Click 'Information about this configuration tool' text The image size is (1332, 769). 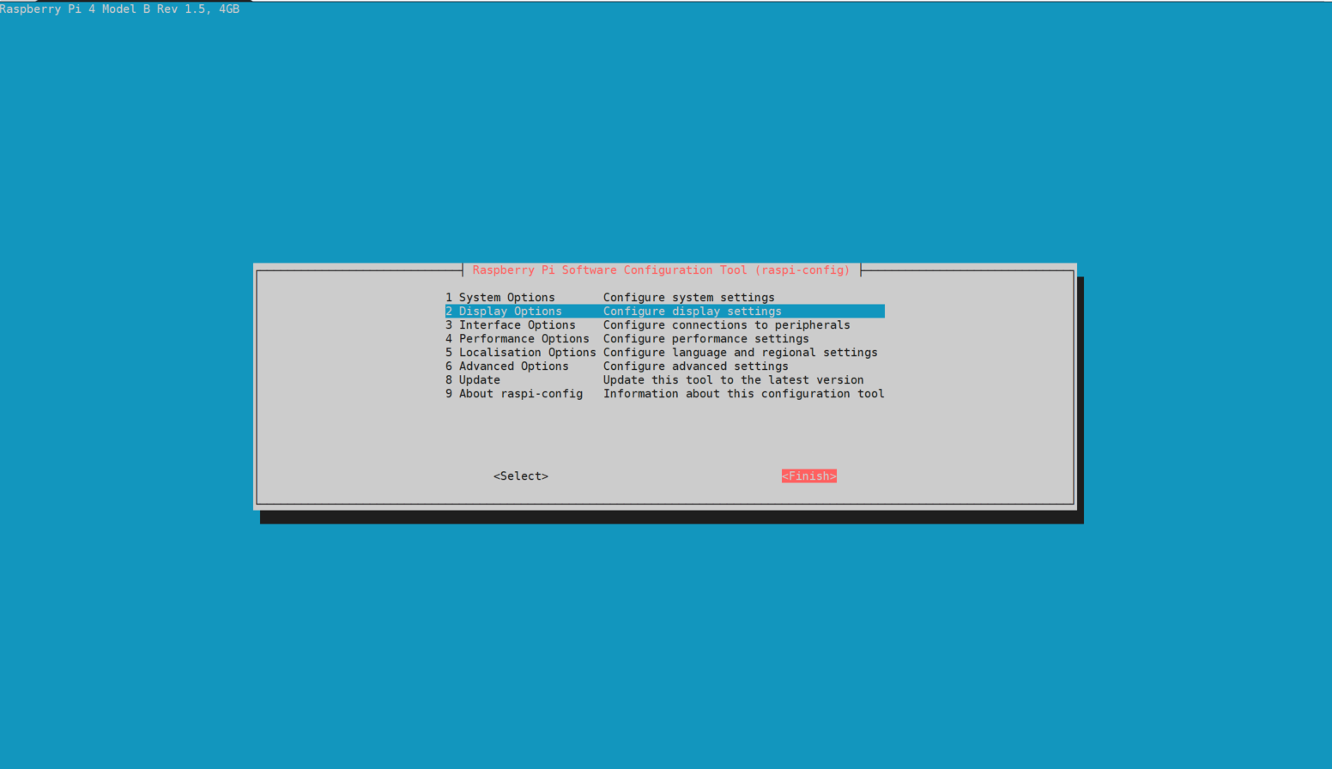point(744,394)
